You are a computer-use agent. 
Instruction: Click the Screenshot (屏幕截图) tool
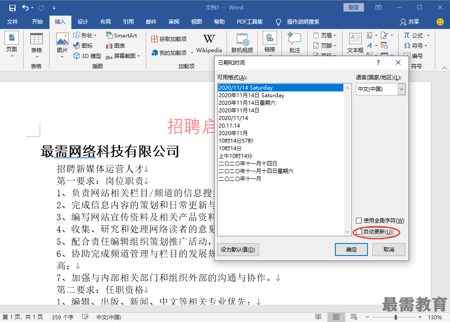click(123, 56)
